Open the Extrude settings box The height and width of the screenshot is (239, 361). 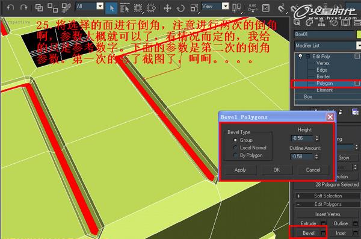[x=324, y=223]
